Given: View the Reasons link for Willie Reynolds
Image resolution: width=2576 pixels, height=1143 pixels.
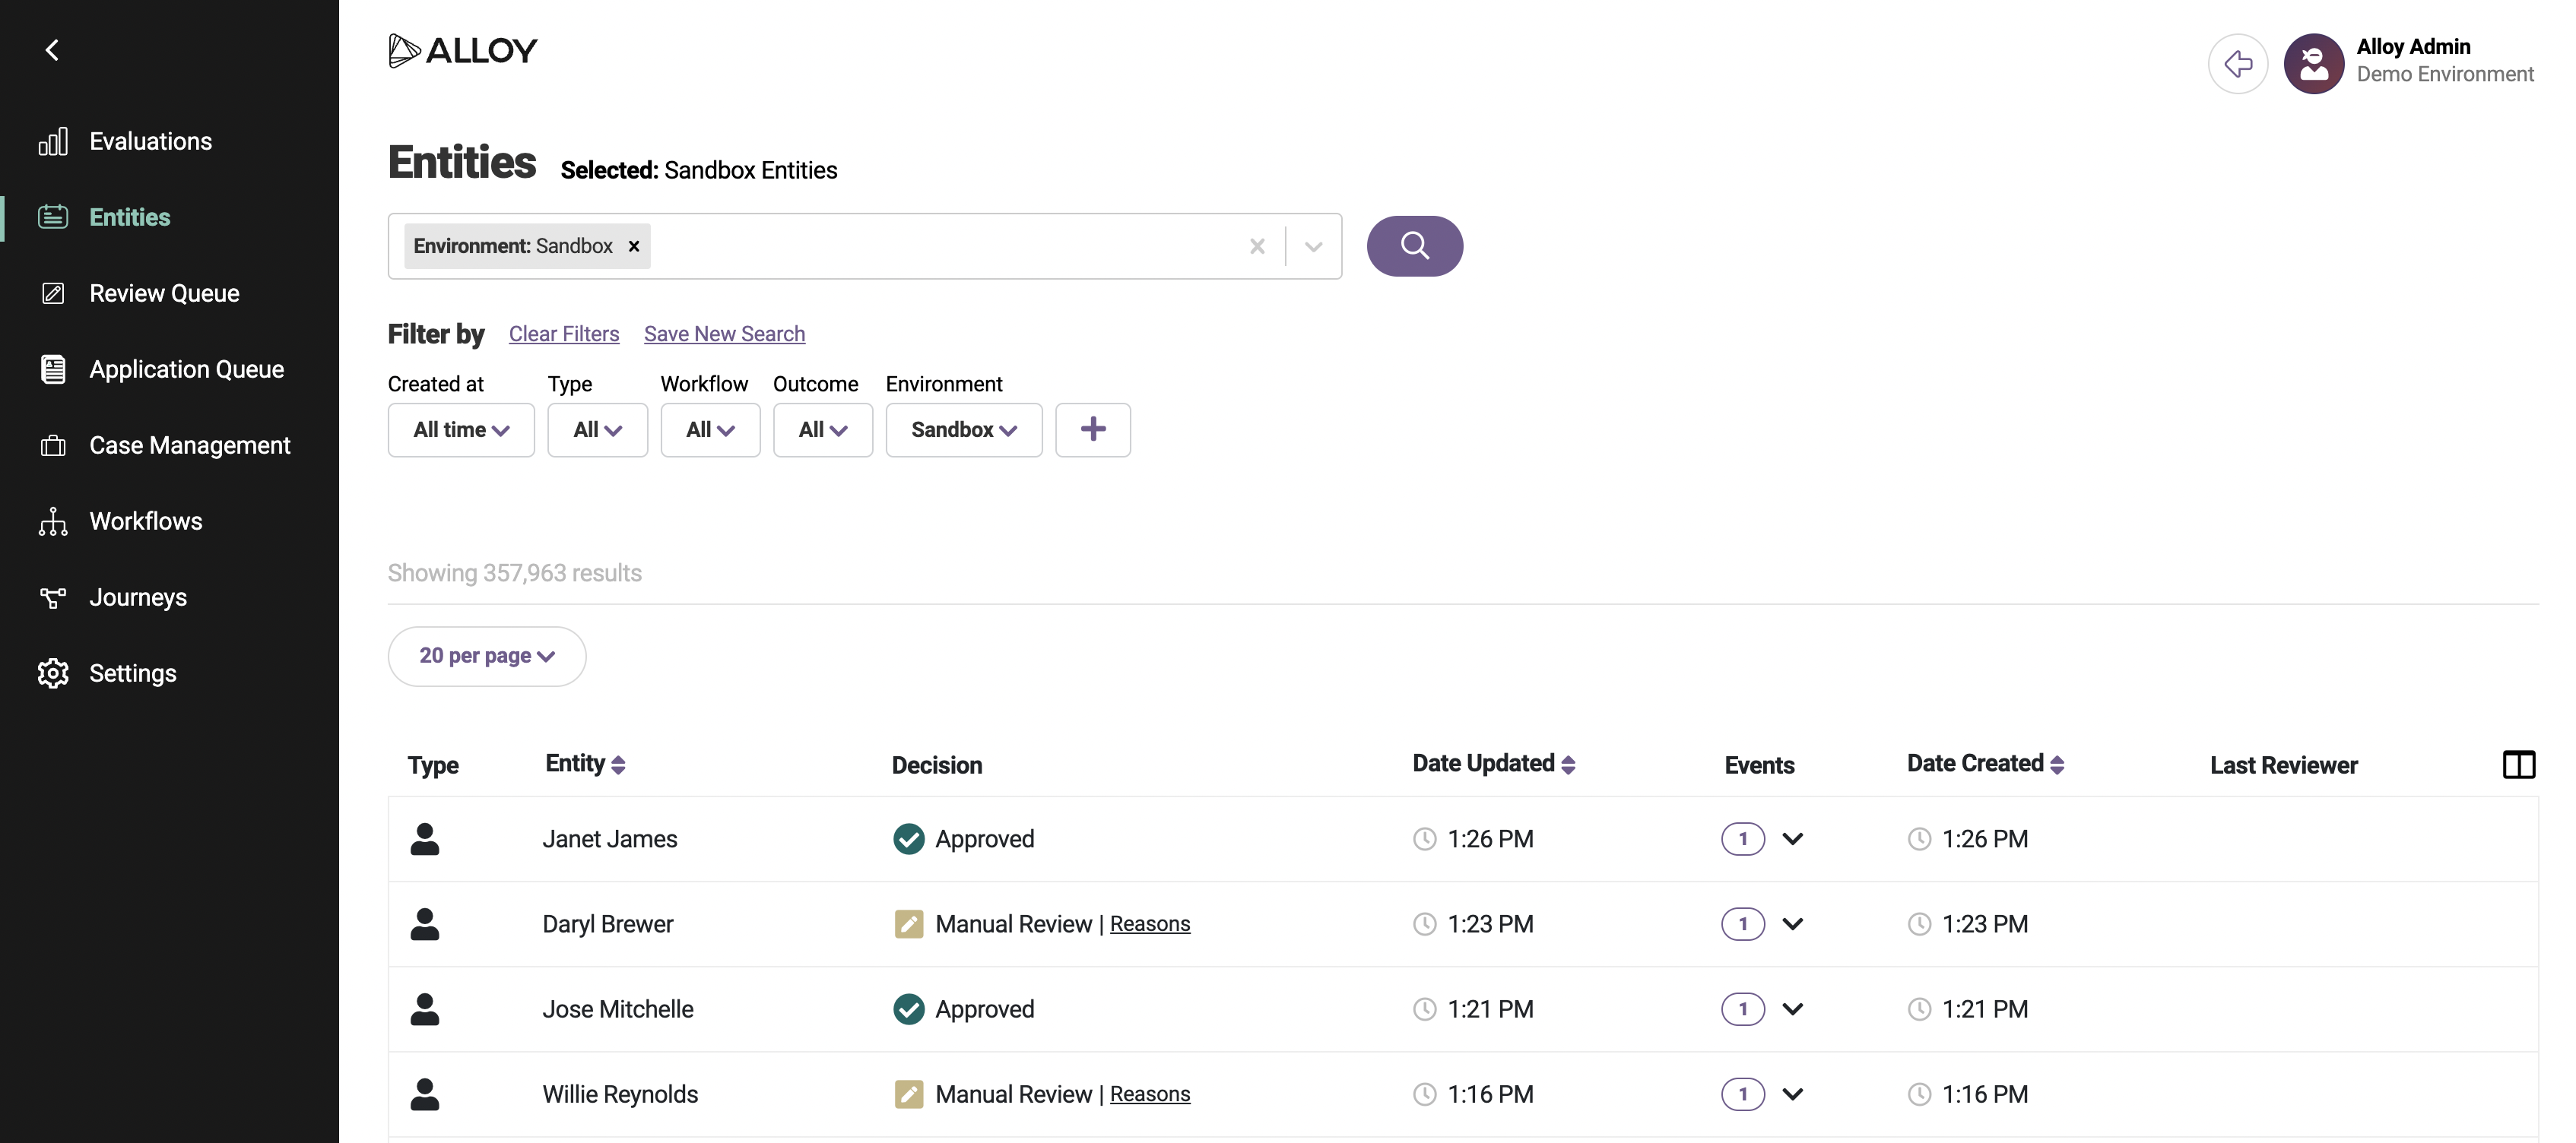Looking at the screenshot, I should tap(1150, 1094).
